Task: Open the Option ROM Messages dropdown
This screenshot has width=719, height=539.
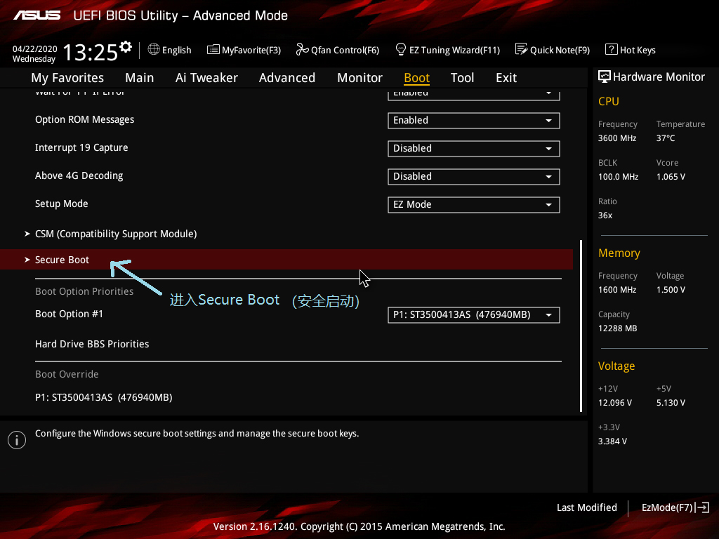Action: tap(474, 121)
